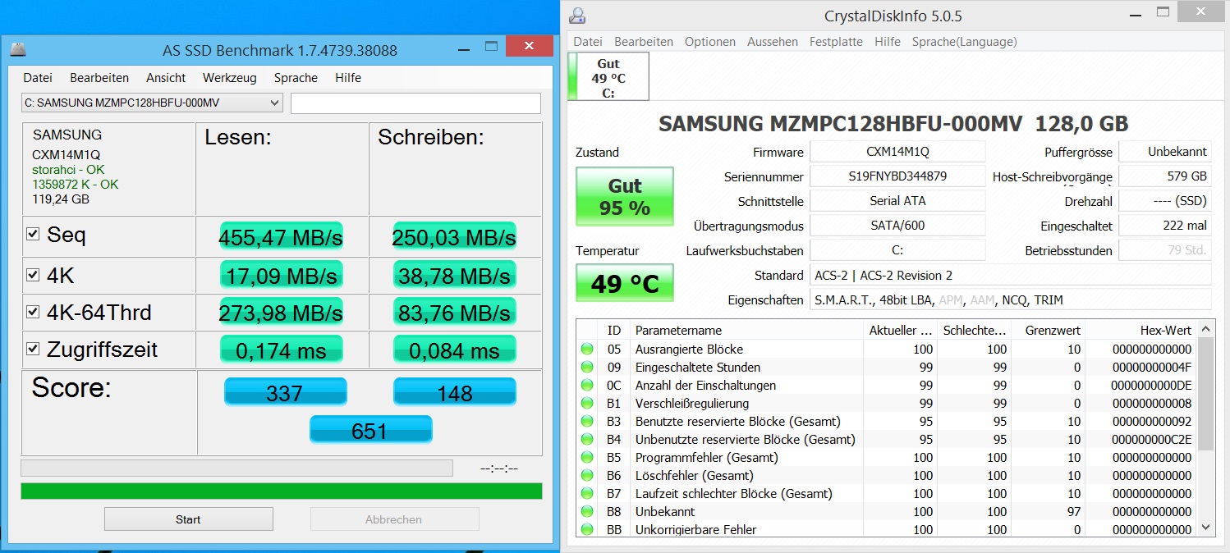Click the SMART table scrollbar thumb
Screen dimensions: 1230x553
coord(1206,393)
